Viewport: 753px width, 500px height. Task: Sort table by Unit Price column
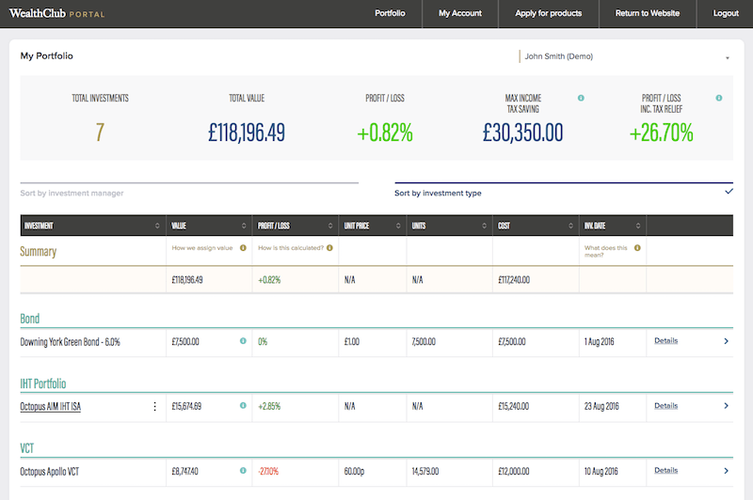398,226
